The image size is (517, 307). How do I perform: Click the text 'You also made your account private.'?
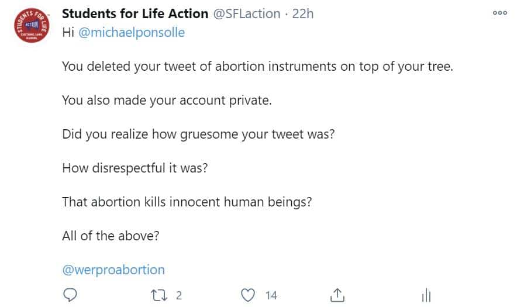tap(167, 100)
